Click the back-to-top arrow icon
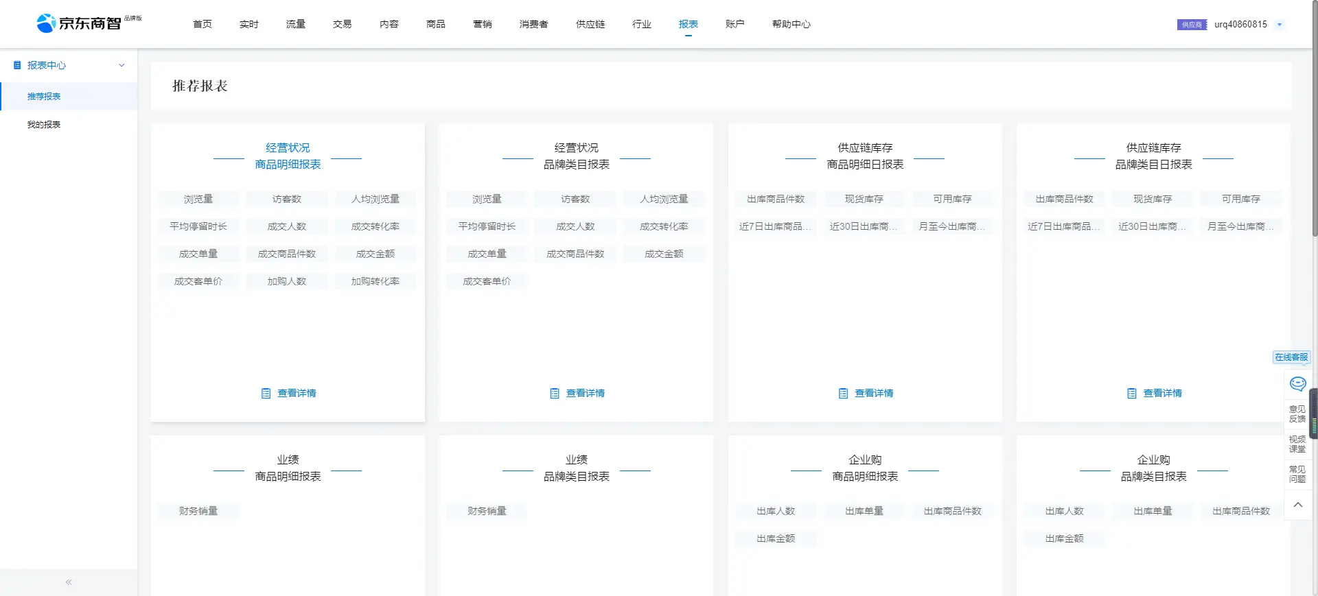 1297,505
